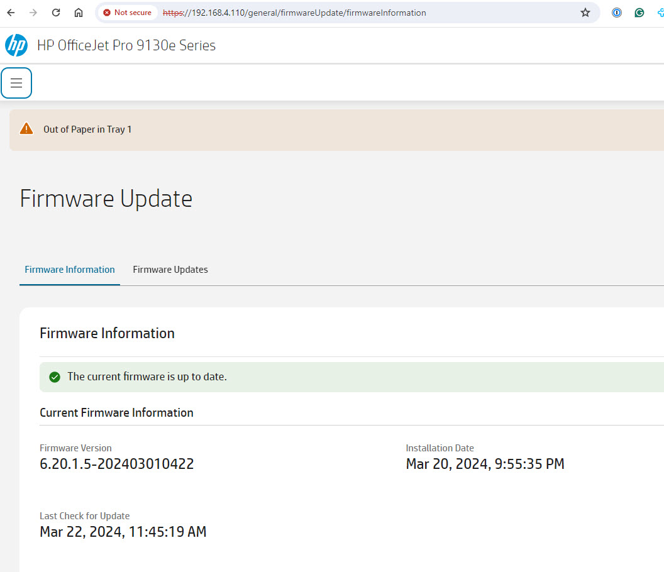Click the Current Firmware Information heading
Screen dimensions: 664x572
pyautogui.click(x=116, y=413)
